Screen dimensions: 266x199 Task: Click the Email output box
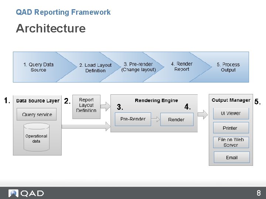232,157
